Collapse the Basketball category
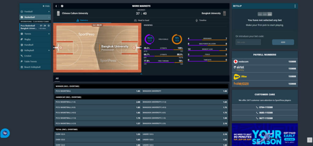The width and height of the screenshot is (313, 146). click(49, 17)
